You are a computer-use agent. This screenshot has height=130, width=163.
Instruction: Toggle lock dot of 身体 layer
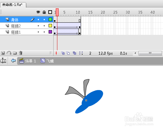(x=44, y=20)
